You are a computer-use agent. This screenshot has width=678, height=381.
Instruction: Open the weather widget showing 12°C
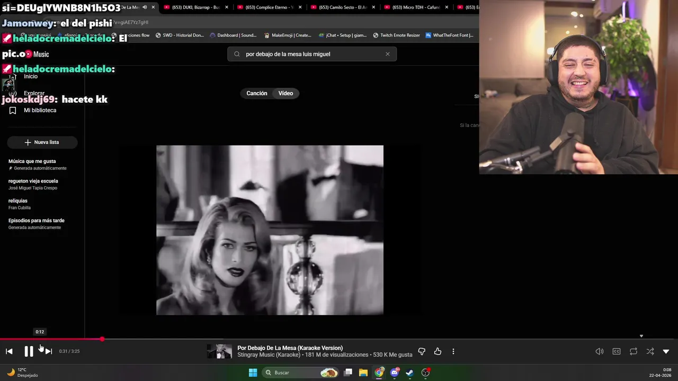pos(22,373)
